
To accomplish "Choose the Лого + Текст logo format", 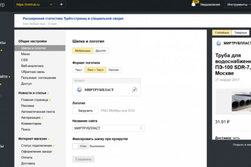I will 96,70.
